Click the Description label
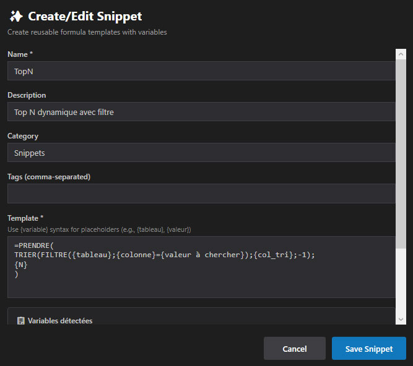 tap(27, 95)
